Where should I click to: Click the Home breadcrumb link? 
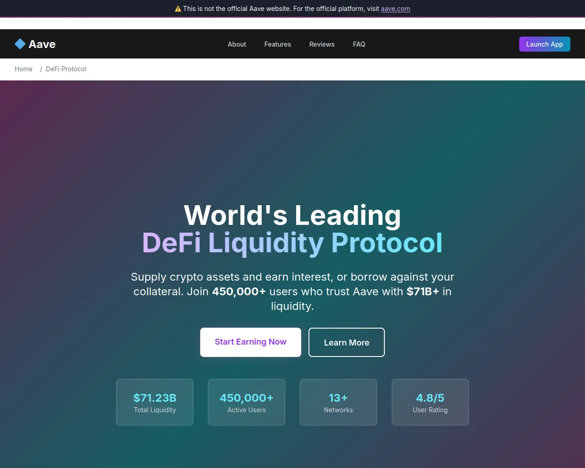tap(23, 69)
